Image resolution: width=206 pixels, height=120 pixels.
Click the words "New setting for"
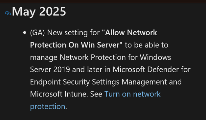[74, 33]
